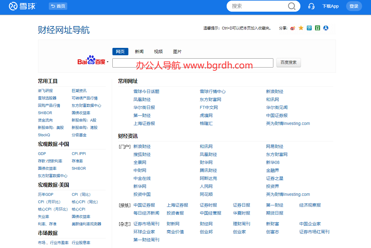Open the 下载App link
Viewport: 371px width, 248px height.
tap(330, 6)
